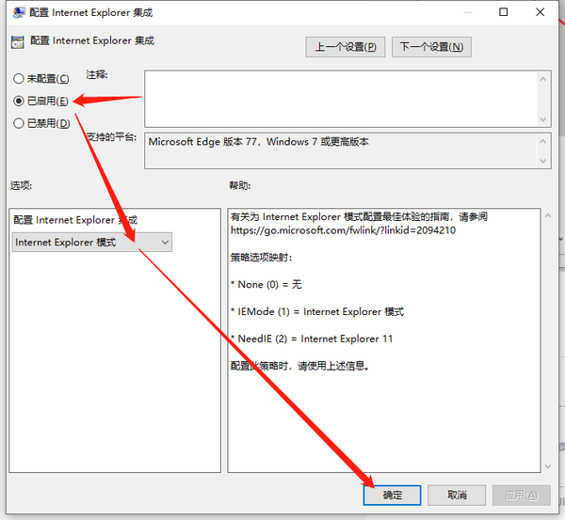Screen dimensions: 565x520
Task: Click the 注释: label
Action: pyautogui.click(x=97, y=75)
